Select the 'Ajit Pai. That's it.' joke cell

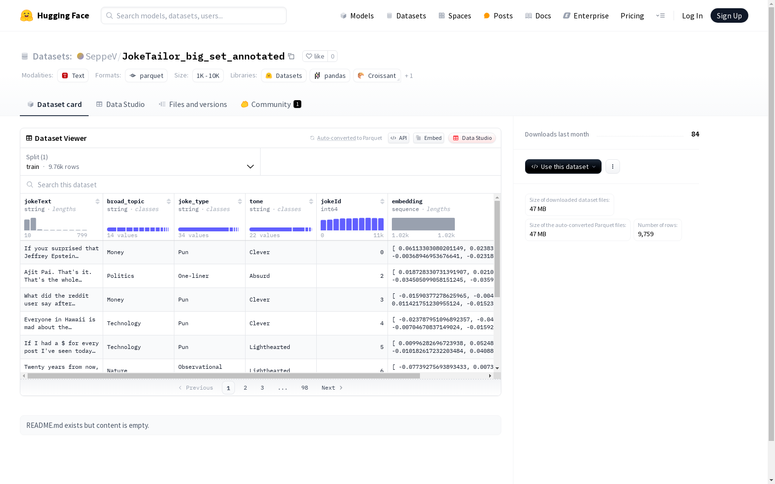(x=62, y=276)
